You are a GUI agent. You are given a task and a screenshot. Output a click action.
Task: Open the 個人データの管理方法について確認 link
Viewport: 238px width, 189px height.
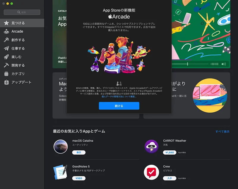(x=119, y=97)
